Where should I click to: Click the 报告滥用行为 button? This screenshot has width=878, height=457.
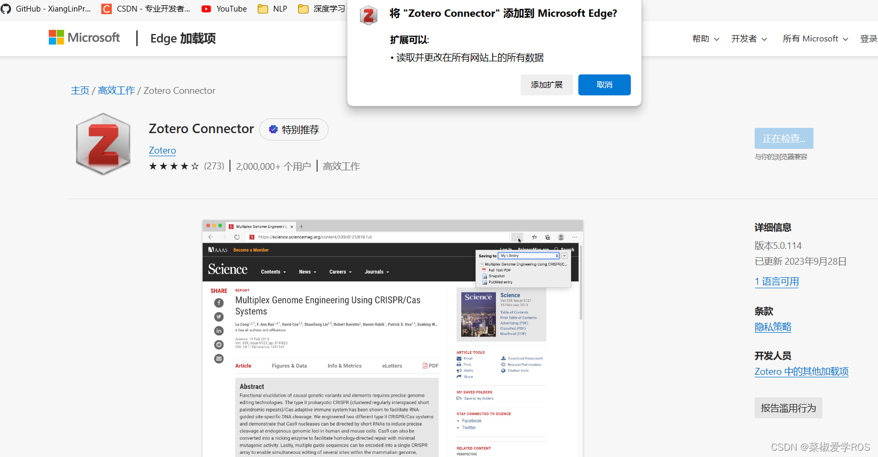(788, 408)
